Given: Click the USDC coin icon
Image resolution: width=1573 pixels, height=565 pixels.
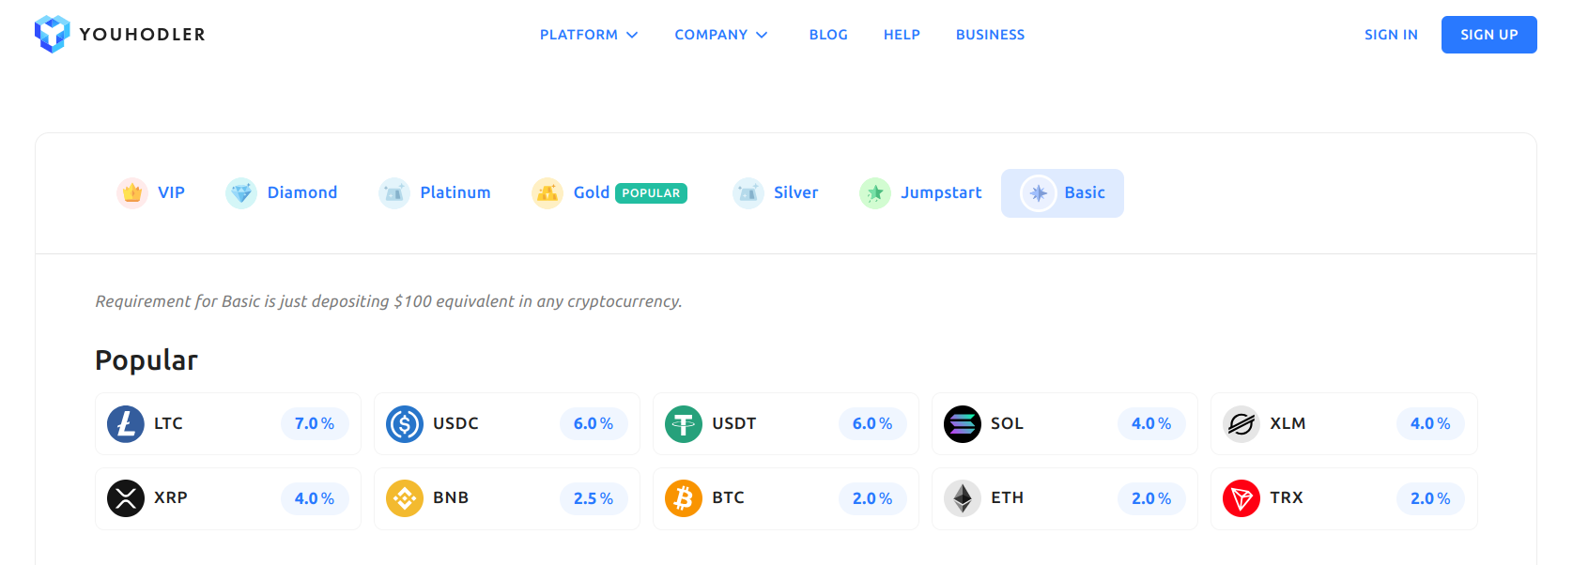Looking at the screenshot, I should [x=405, y=423].
